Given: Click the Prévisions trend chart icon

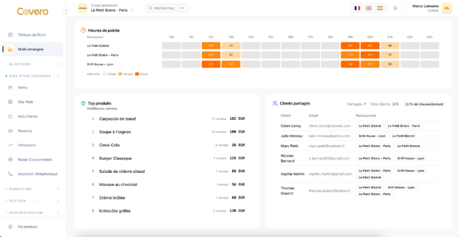Looking at the screenshot, I should pos(10,145).
